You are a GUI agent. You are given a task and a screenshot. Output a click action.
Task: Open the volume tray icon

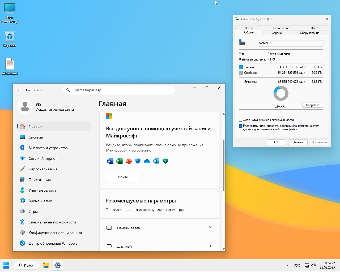pos(313,265)
